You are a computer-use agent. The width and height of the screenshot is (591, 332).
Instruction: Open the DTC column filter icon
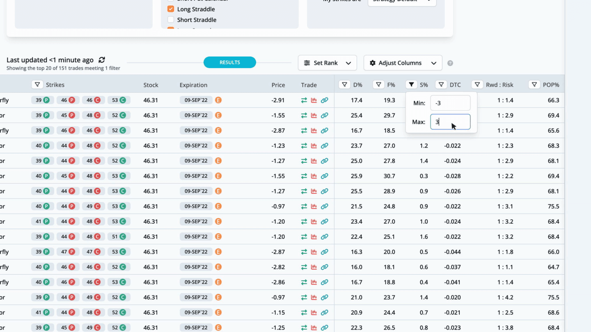441,85
